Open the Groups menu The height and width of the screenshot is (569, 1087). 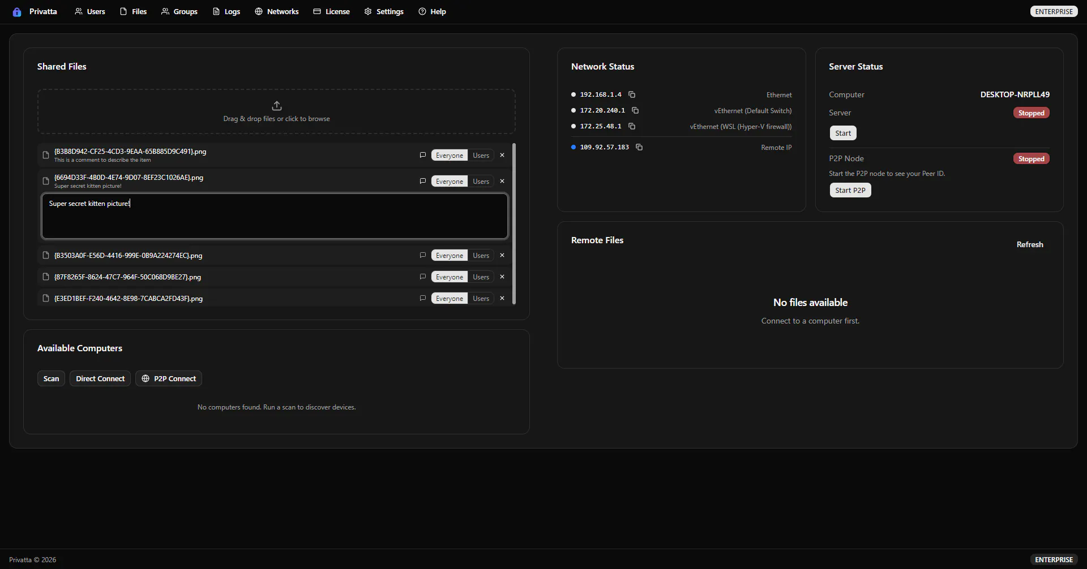[x=179, y=11]
